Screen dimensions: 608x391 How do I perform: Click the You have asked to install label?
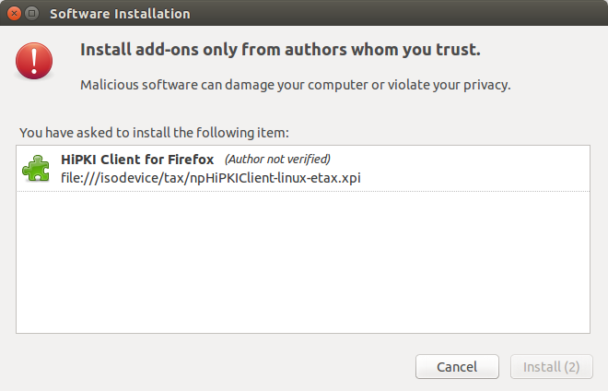tap(155, 133)
